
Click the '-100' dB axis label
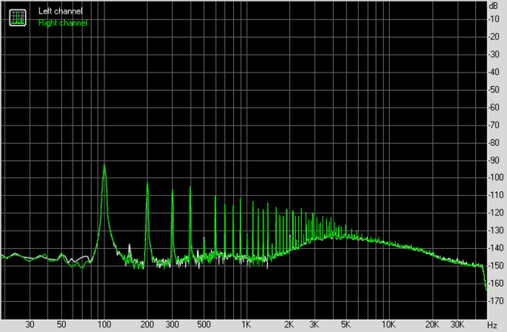tap(496, 178)
